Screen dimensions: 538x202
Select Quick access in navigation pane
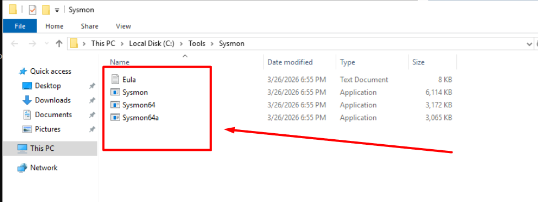[x=51, y=71]
